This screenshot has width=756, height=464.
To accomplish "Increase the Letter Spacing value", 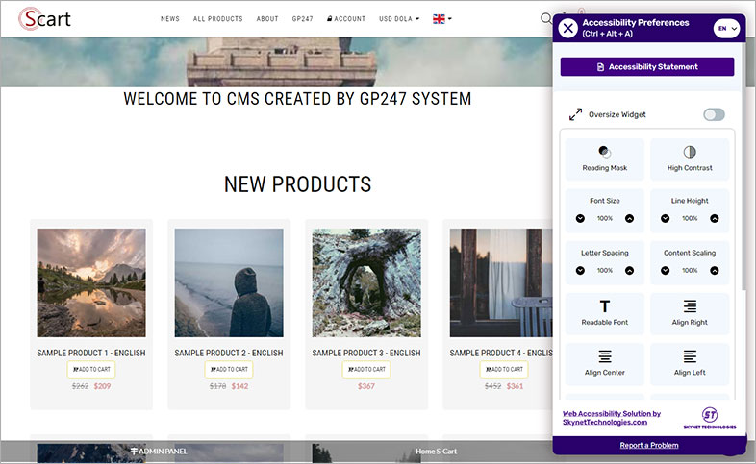I will (630, 271).
